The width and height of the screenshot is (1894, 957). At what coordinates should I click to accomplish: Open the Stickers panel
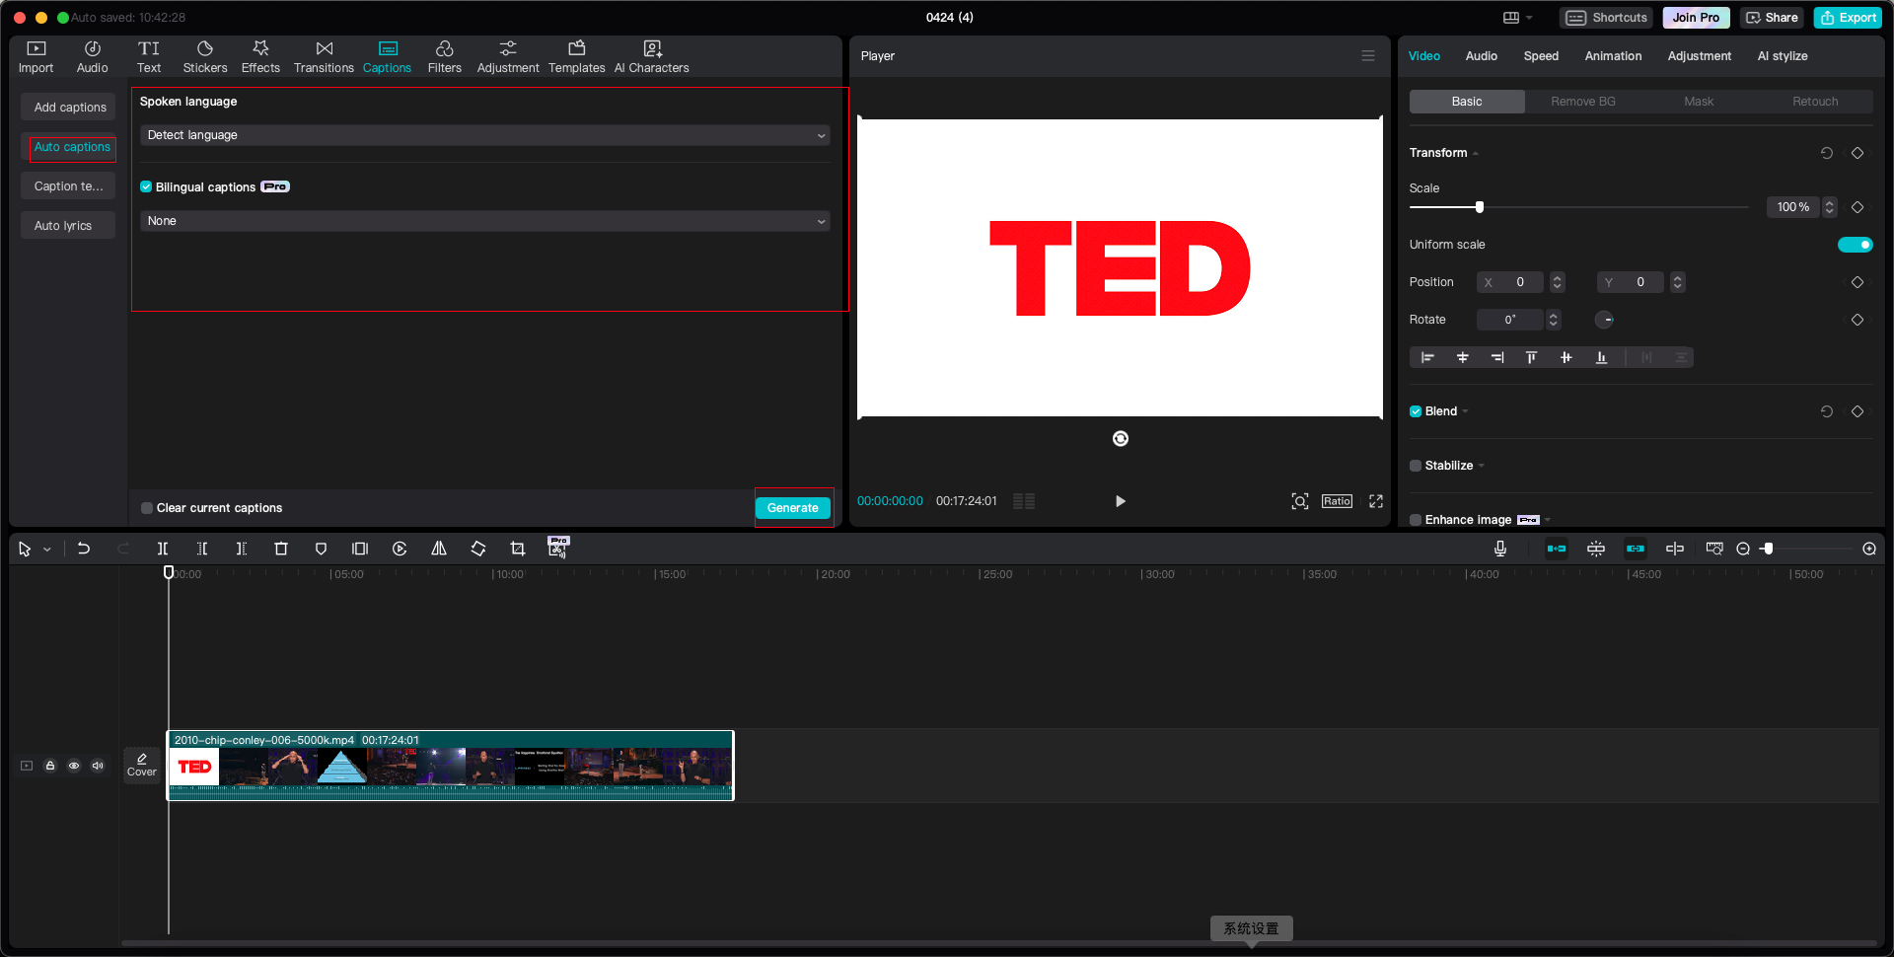point(204,56)
